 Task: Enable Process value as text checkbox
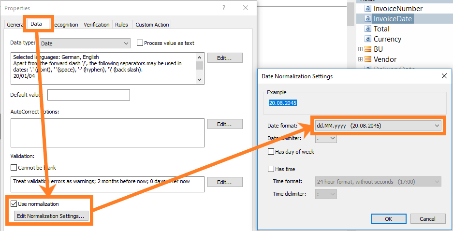pos(140,43)
